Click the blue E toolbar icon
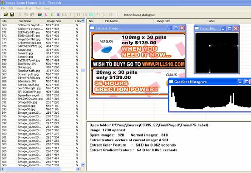 click(x=58, y=14)
